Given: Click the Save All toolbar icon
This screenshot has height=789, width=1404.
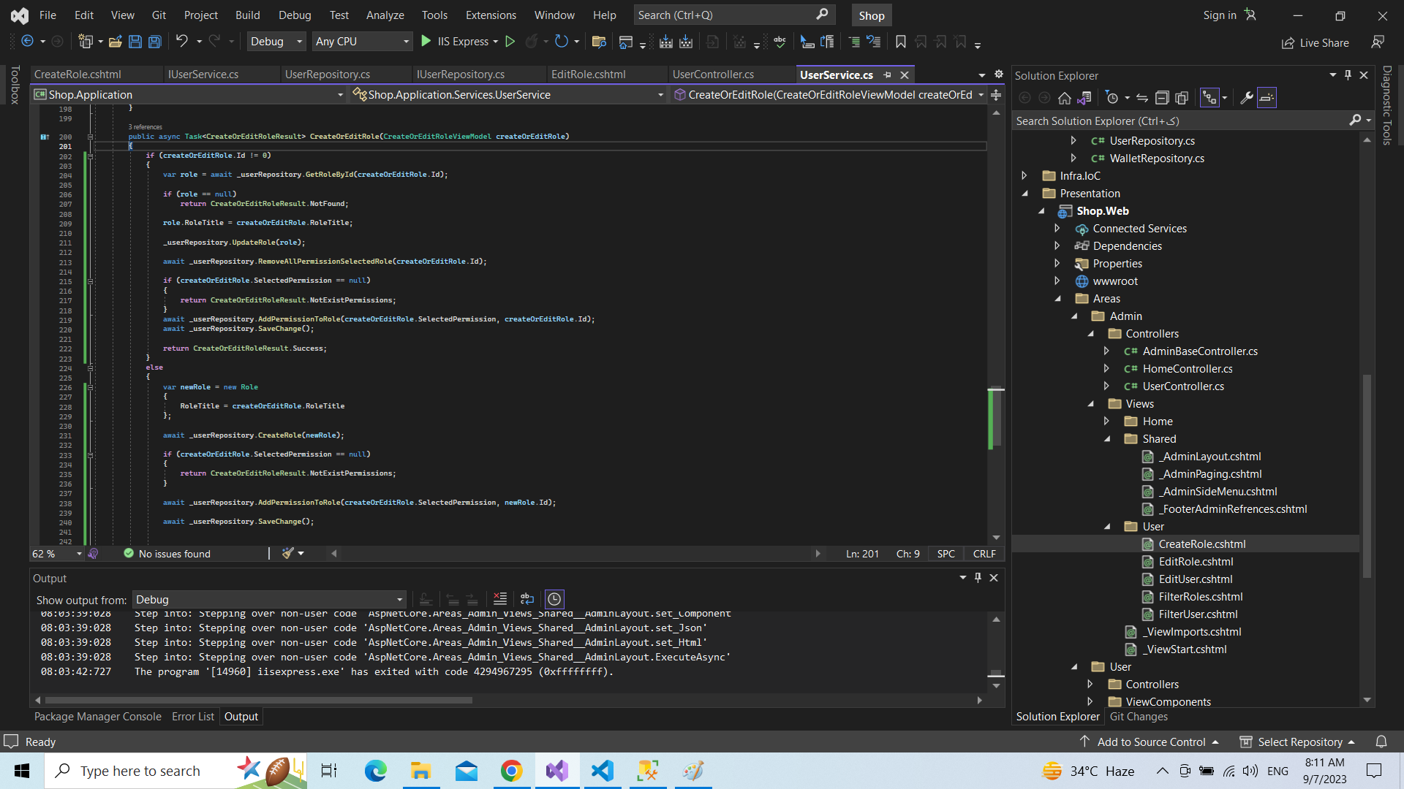Looking at the screenshot, I should (x=155, y=42).
